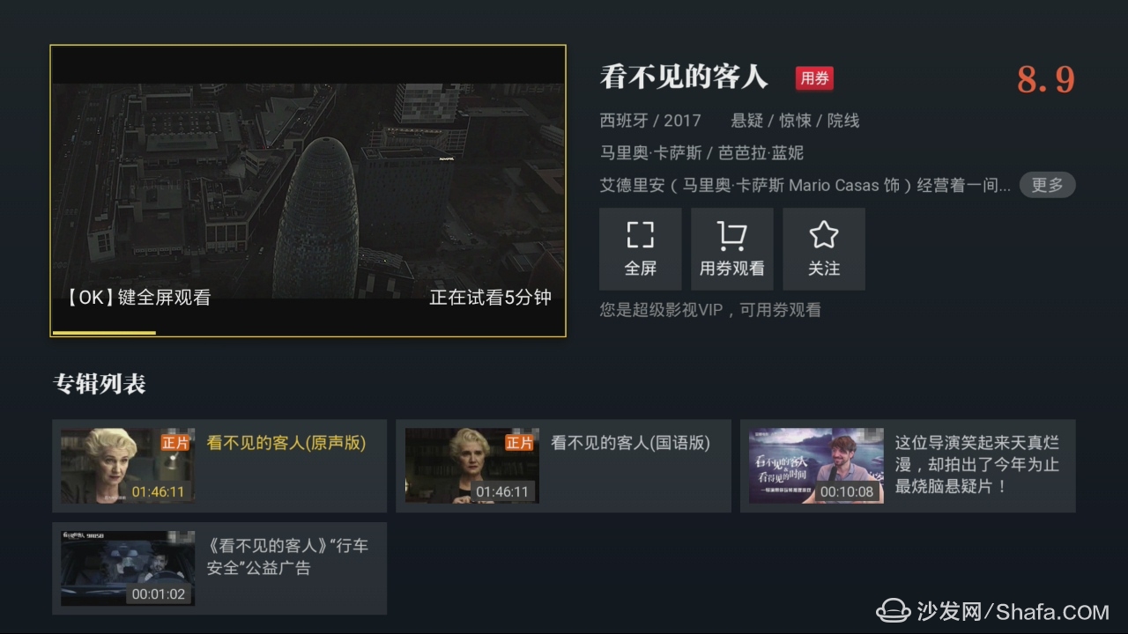Select 看不见的客人(国语版) episode

[563, 466]
